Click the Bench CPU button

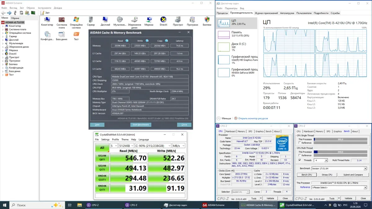[307, 175]
